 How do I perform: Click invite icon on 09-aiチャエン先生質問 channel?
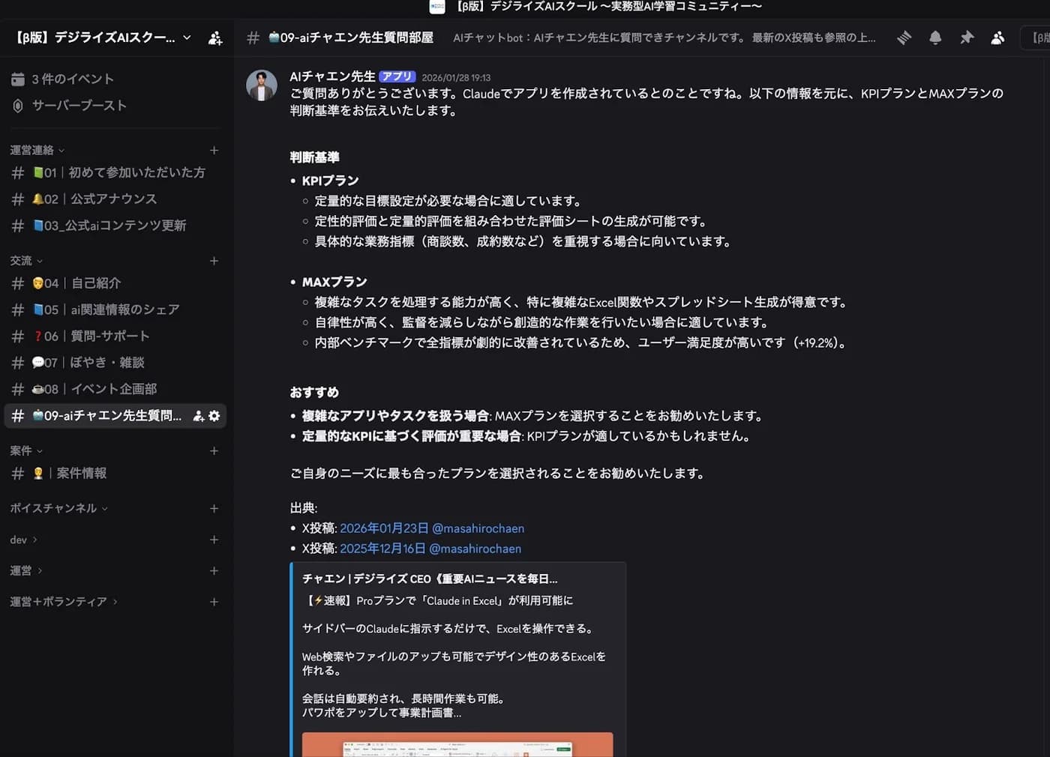tap(199, 416)
